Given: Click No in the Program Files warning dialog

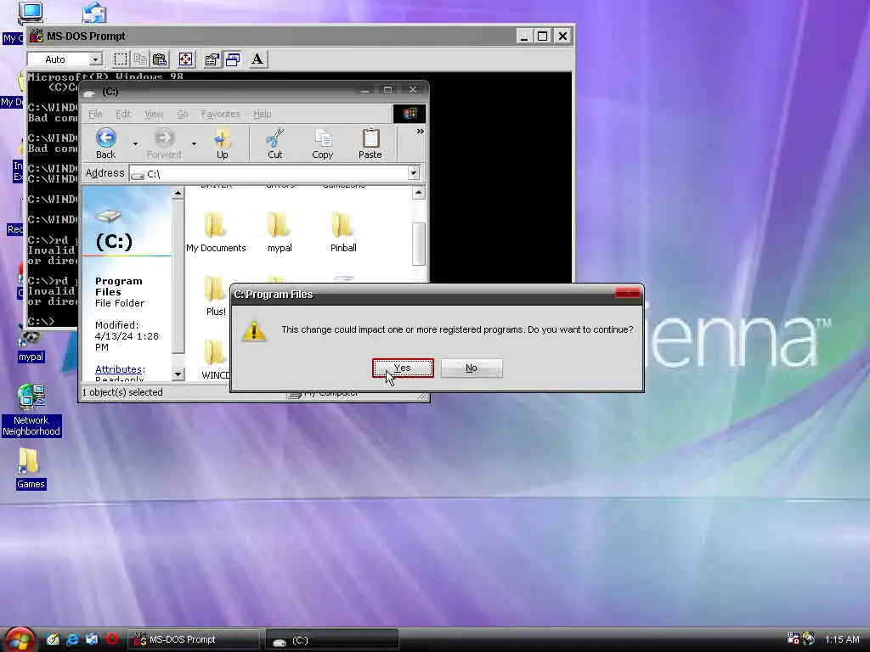Looking at the screenshot, I should (472, 368).
